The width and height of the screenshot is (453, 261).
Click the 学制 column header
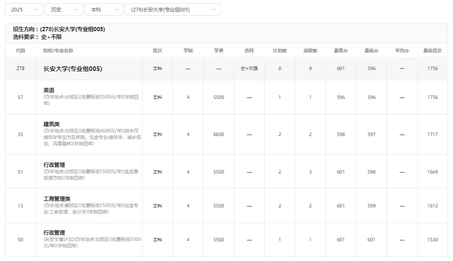(188, 50)
